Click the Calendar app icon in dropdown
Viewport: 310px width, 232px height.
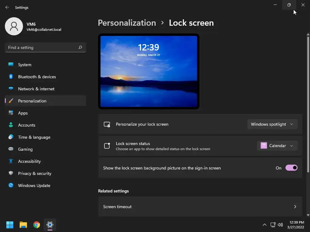(x=264, y=146)
